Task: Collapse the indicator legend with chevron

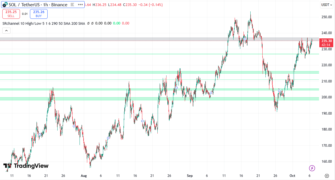Action: point(6,31)
